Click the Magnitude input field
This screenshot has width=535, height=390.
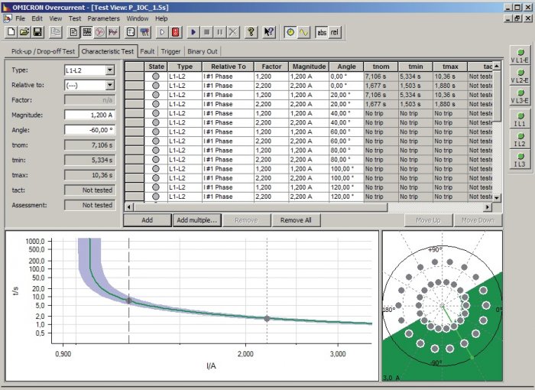(x=89, y=115)
